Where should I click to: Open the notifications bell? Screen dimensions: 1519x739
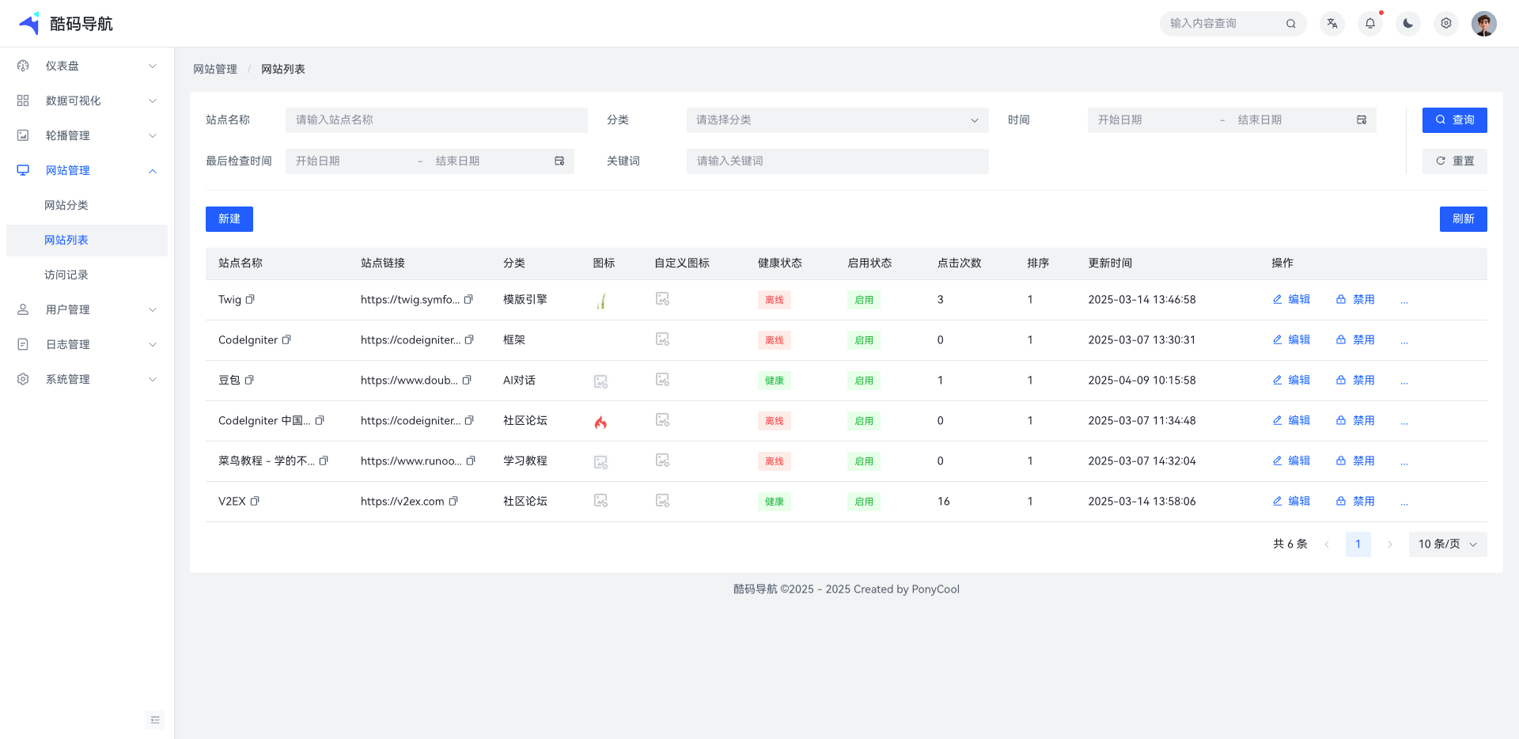tap(1370, 24)
